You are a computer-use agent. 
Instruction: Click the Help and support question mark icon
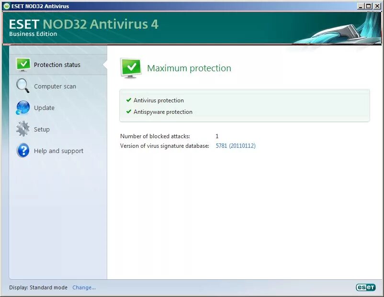click(23, 151)
